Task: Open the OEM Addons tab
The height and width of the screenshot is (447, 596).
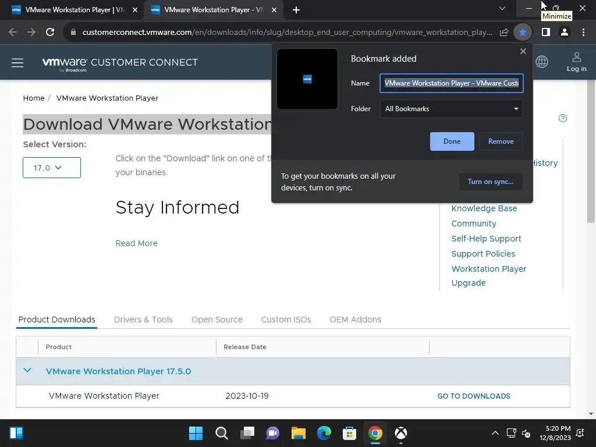Action: 356,320
